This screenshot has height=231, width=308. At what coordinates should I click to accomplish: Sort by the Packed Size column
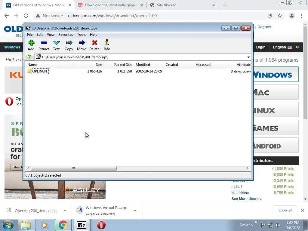click(119, 65)
